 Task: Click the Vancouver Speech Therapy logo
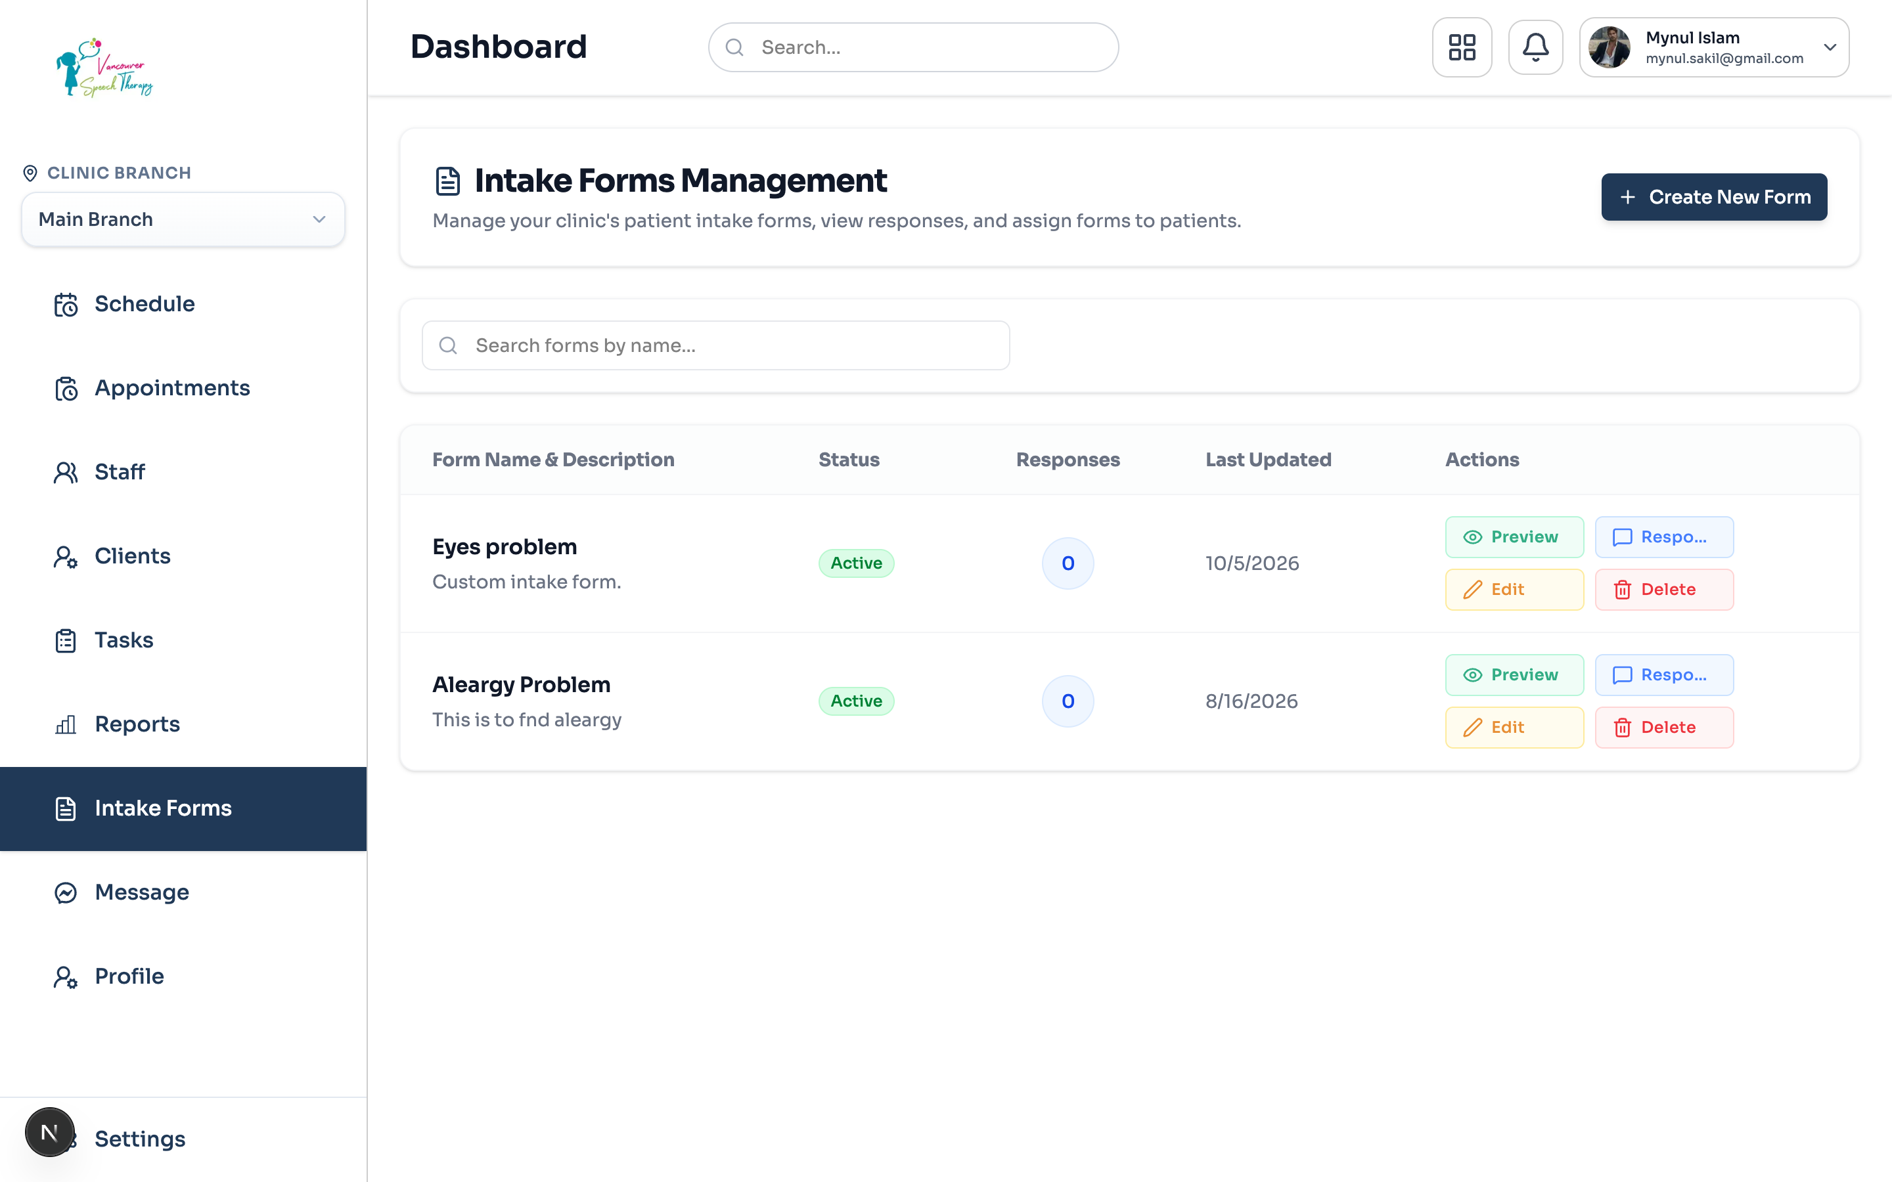click(x=104, y=68)
